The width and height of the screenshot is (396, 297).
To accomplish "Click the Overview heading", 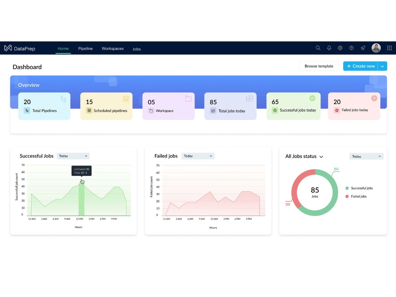I will (x=29, y=85).
